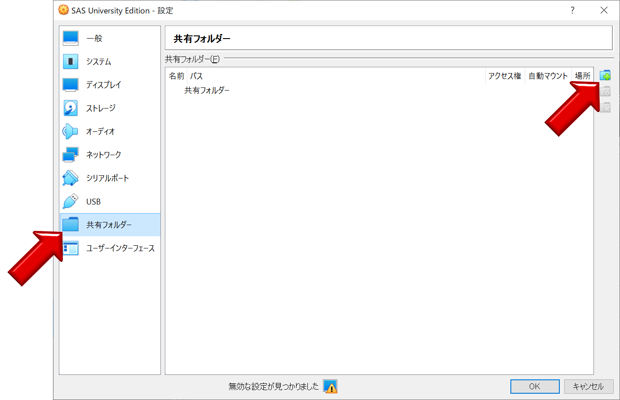
Task: Select the ストレージ disk icon
Action: point(71,108)
